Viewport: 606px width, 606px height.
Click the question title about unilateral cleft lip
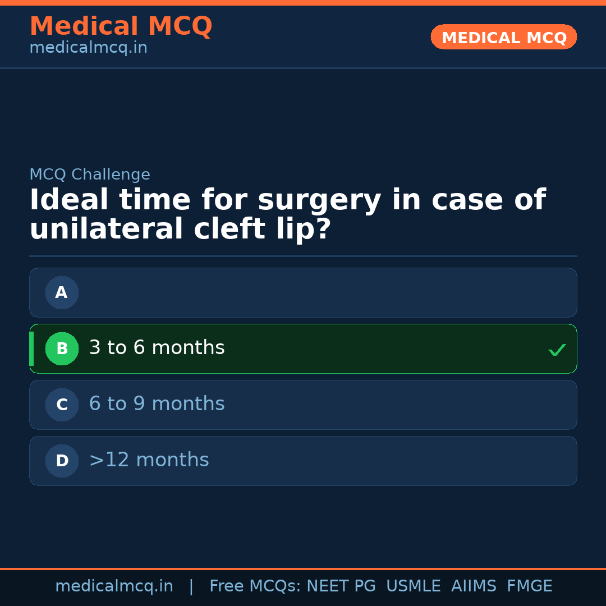(287, 213)
